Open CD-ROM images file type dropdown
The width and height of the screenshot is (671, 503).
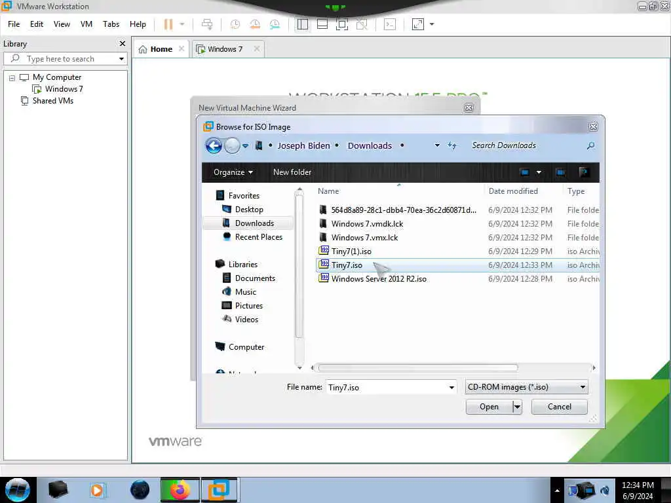point(527,387)
